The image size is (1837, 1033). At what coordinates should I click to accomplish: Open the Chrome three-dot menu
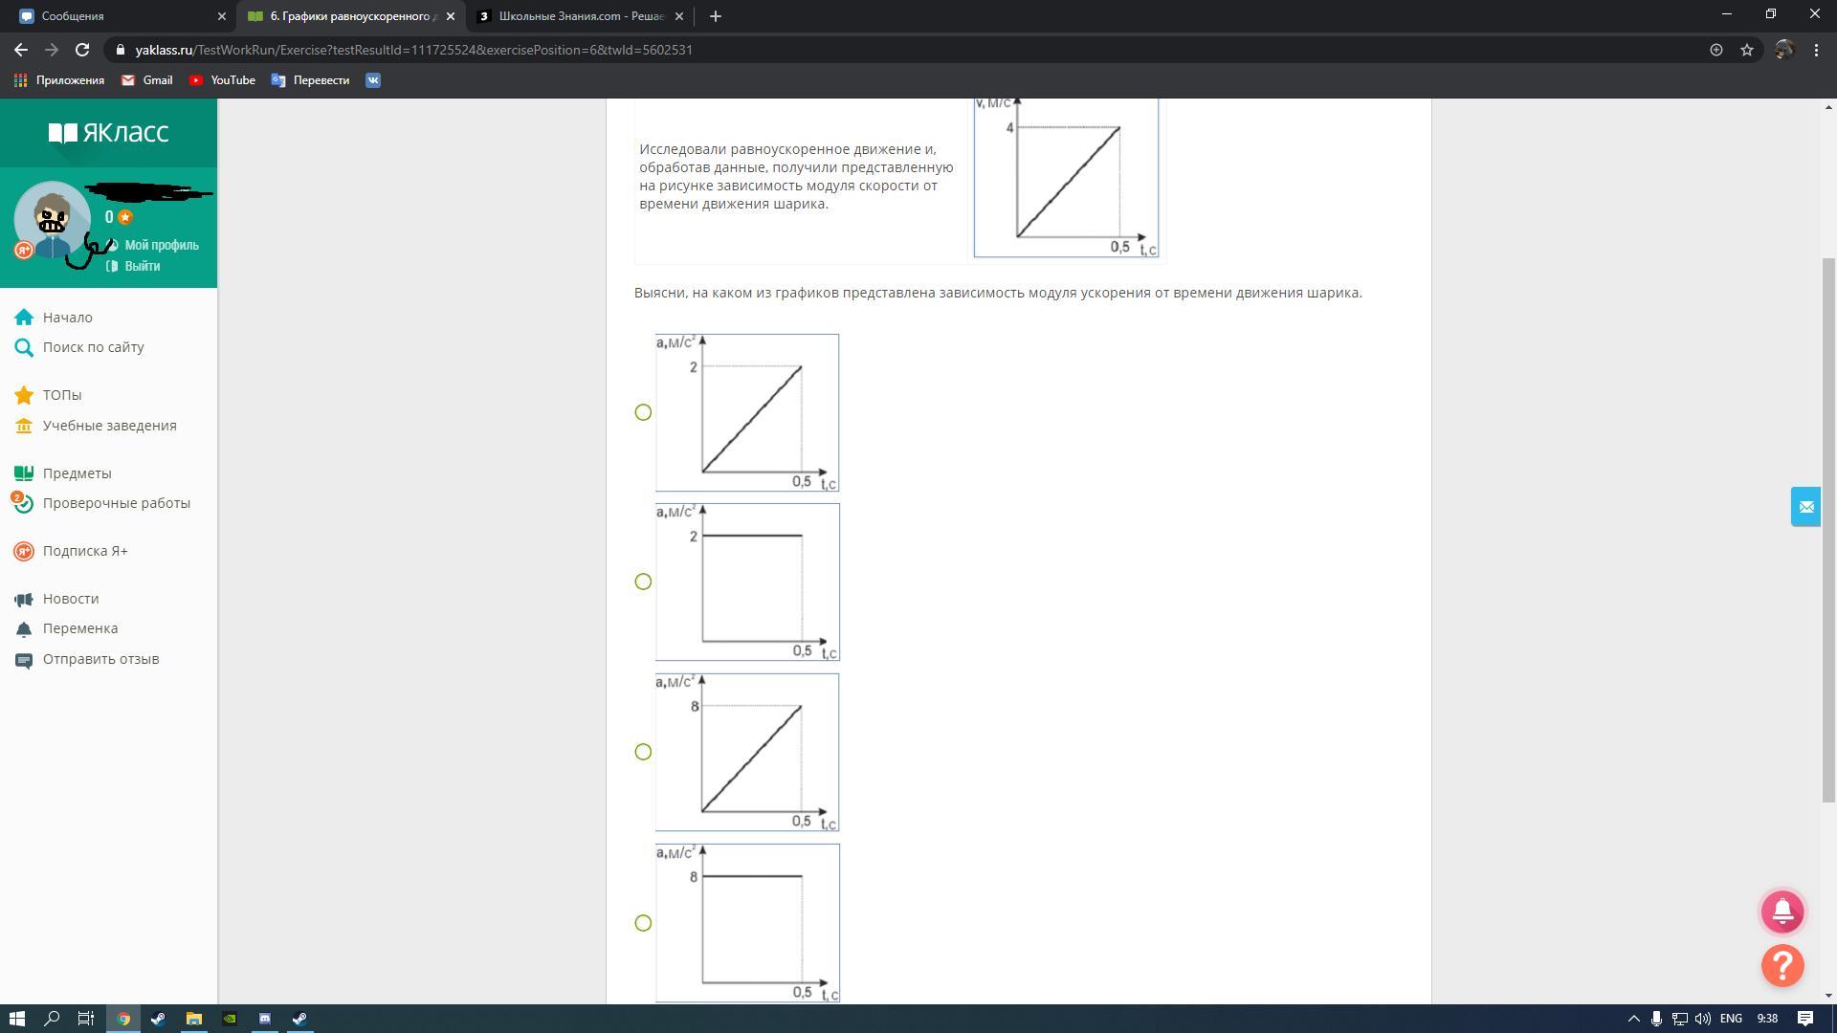1816,50
